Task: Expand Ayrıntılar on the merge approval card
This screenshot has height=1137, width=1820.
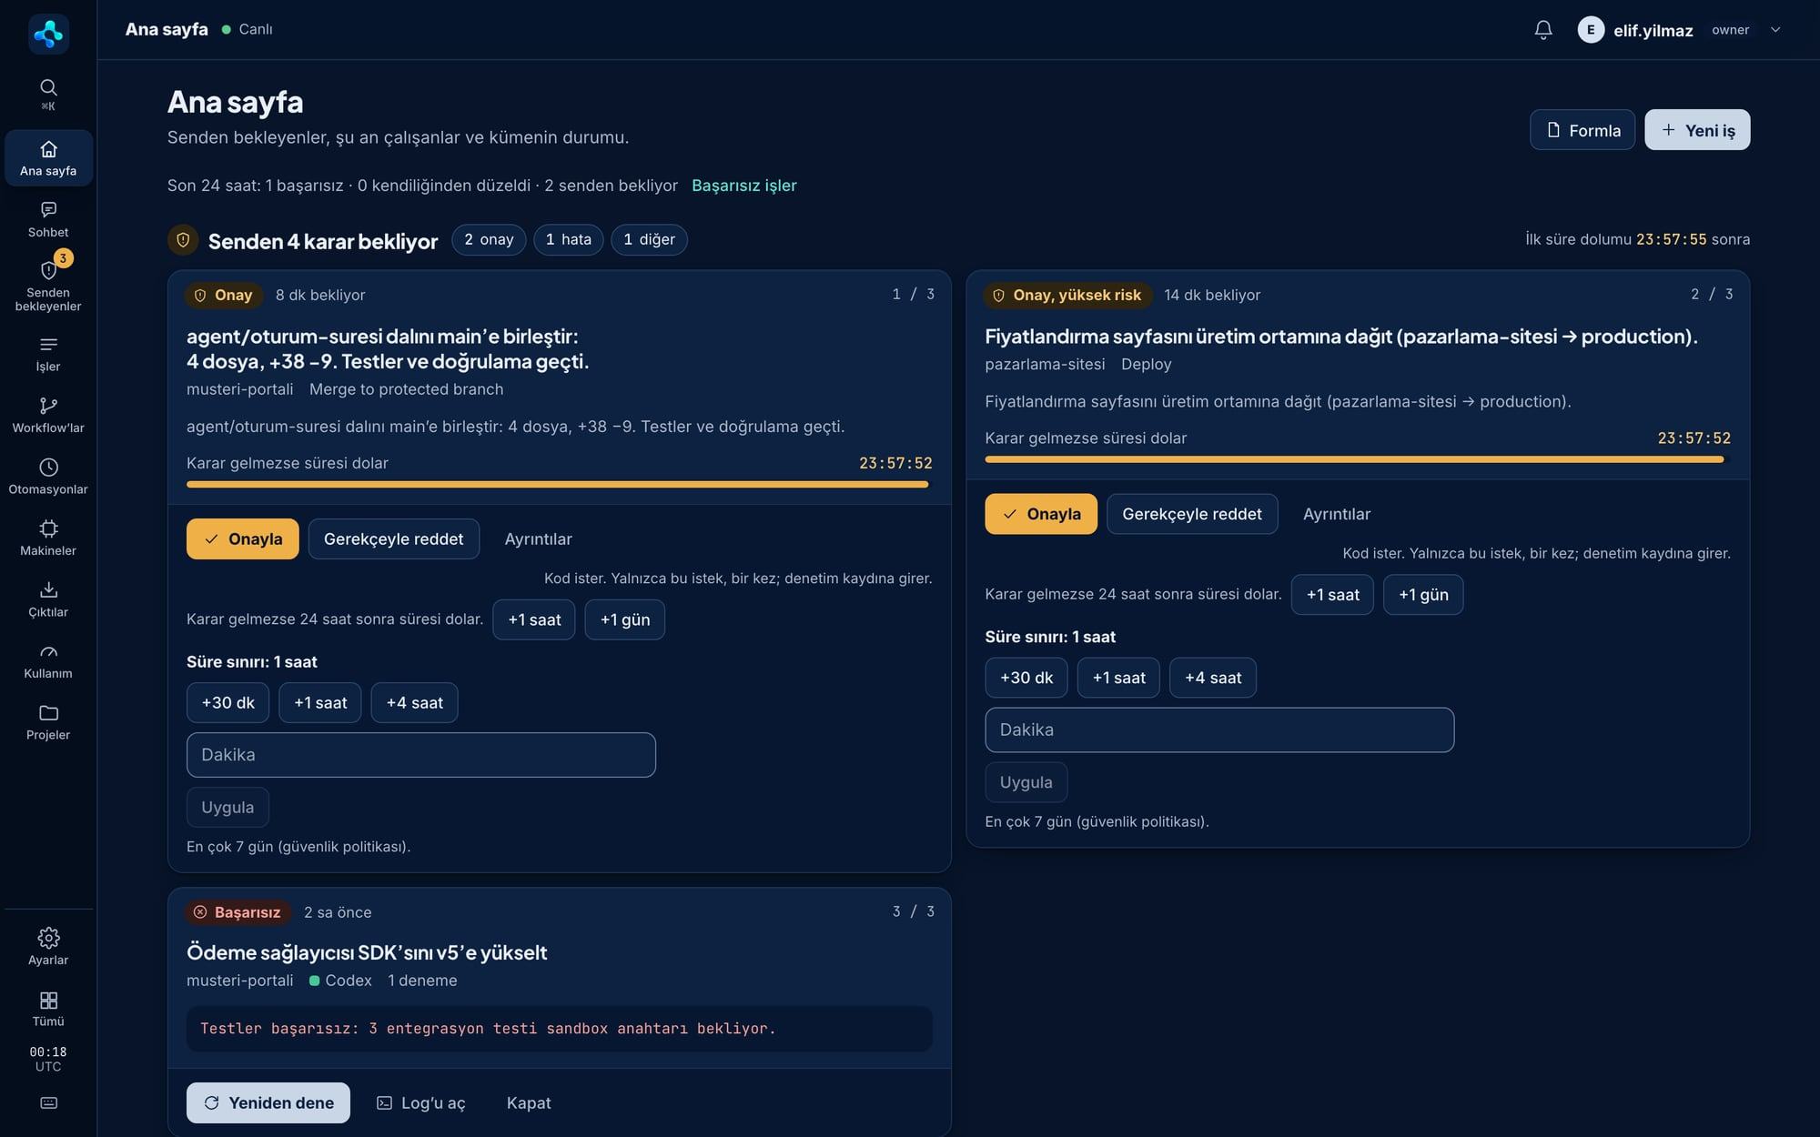Action: (538, 538)
